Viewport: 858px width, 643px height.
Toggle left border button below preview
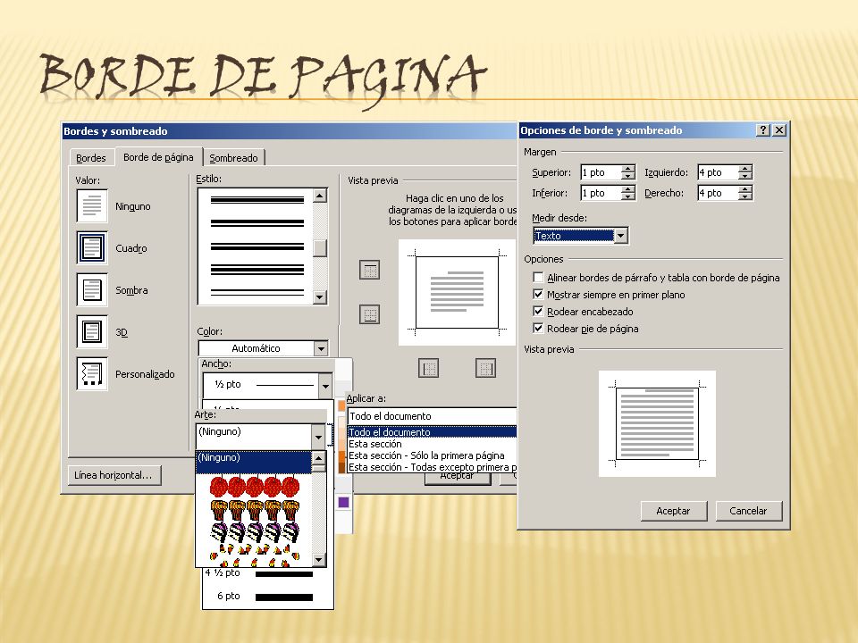pyautogui.click(x=428, y=368)
